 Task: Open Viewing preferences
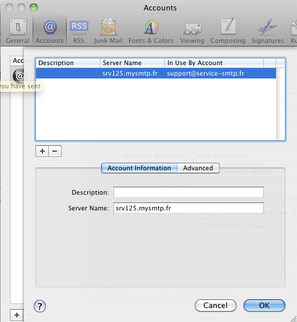coord(192,31)
